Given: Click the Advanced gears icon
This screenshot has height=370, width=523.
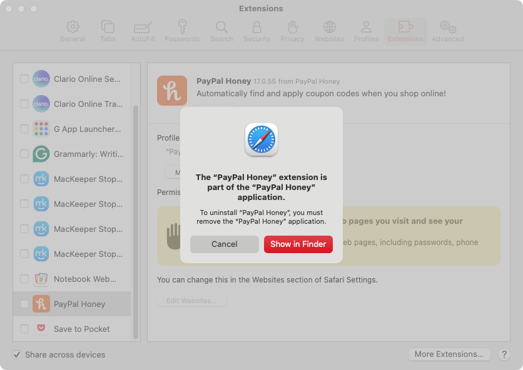Looking at the screenshot, I should tap(447, 27).
